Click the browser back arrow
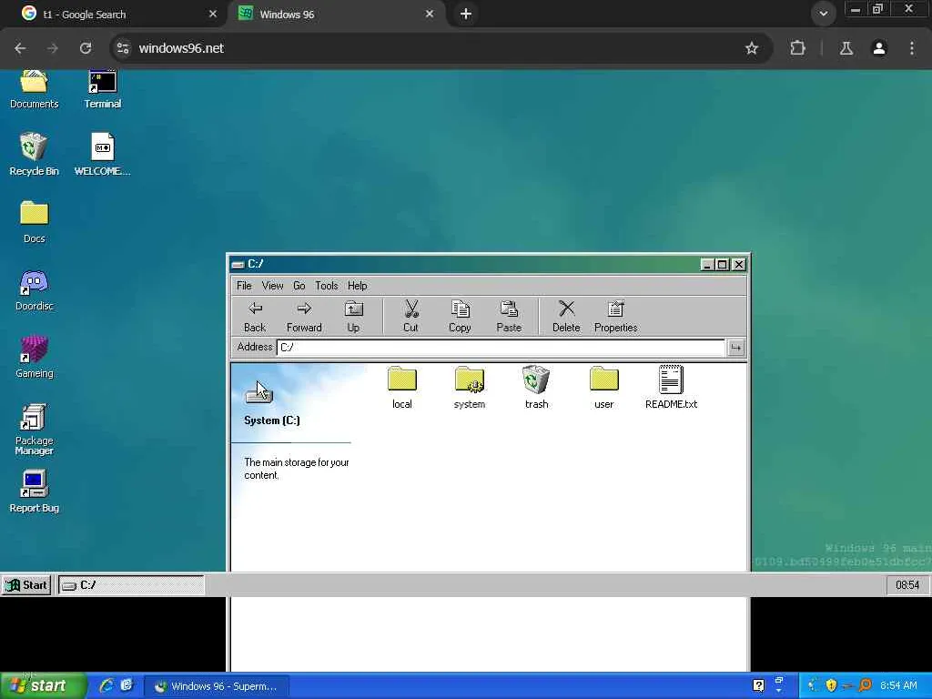932x699 pixels. [20, 48]
